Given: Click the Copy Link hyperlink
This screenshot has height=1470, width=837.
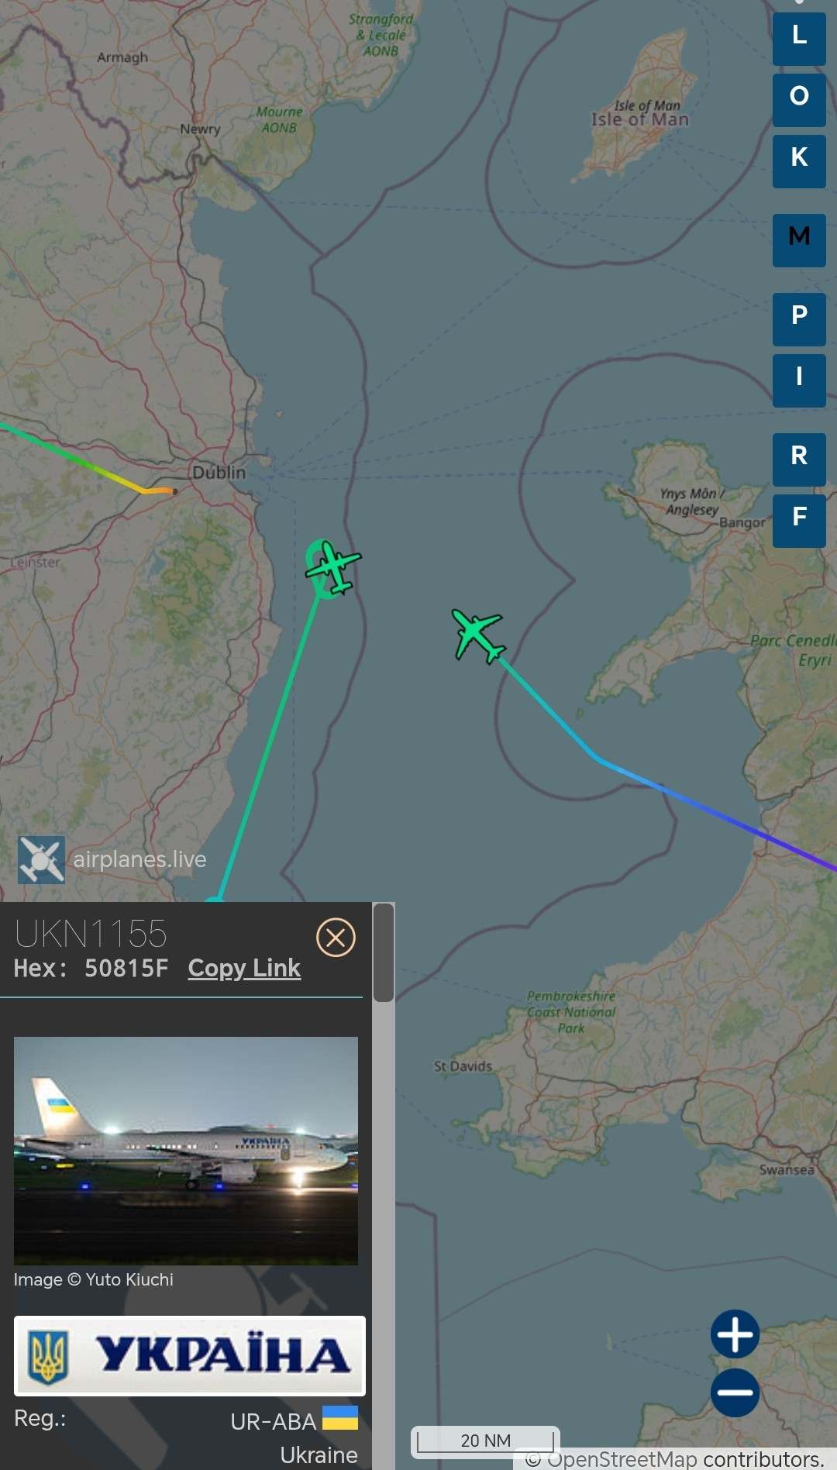Looking at the screenshot, I should 244,968.
